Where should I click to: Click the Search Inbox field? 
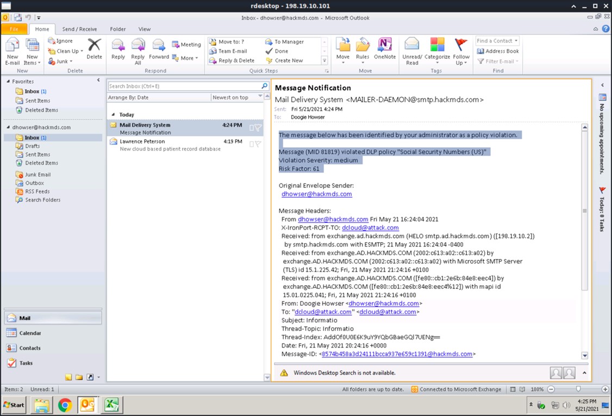click(184, 86)
